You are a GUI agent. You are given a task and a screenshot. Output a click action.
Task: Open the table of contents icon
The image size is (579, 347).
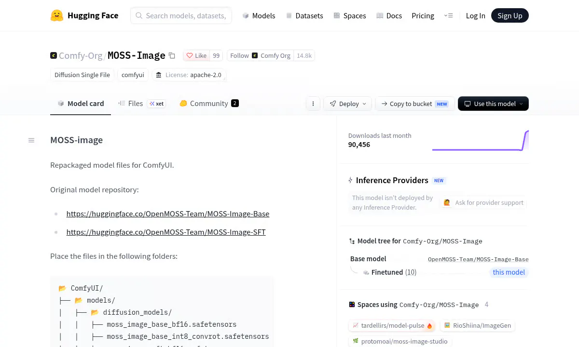point(31,140)
